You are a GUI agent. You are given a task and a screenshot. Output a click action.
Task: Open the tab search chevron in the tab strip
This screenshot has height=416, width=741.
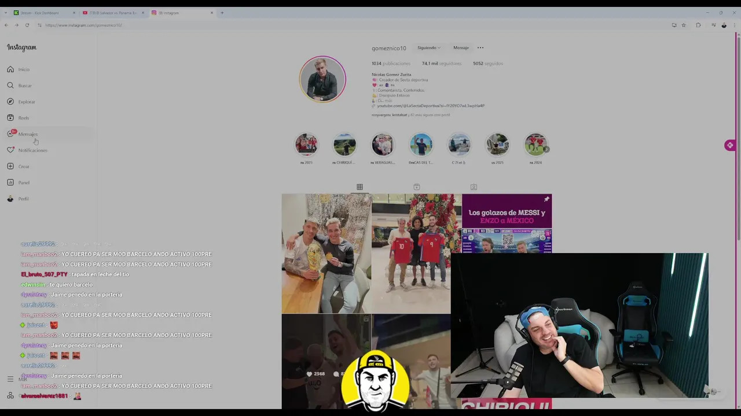point(6,13)
